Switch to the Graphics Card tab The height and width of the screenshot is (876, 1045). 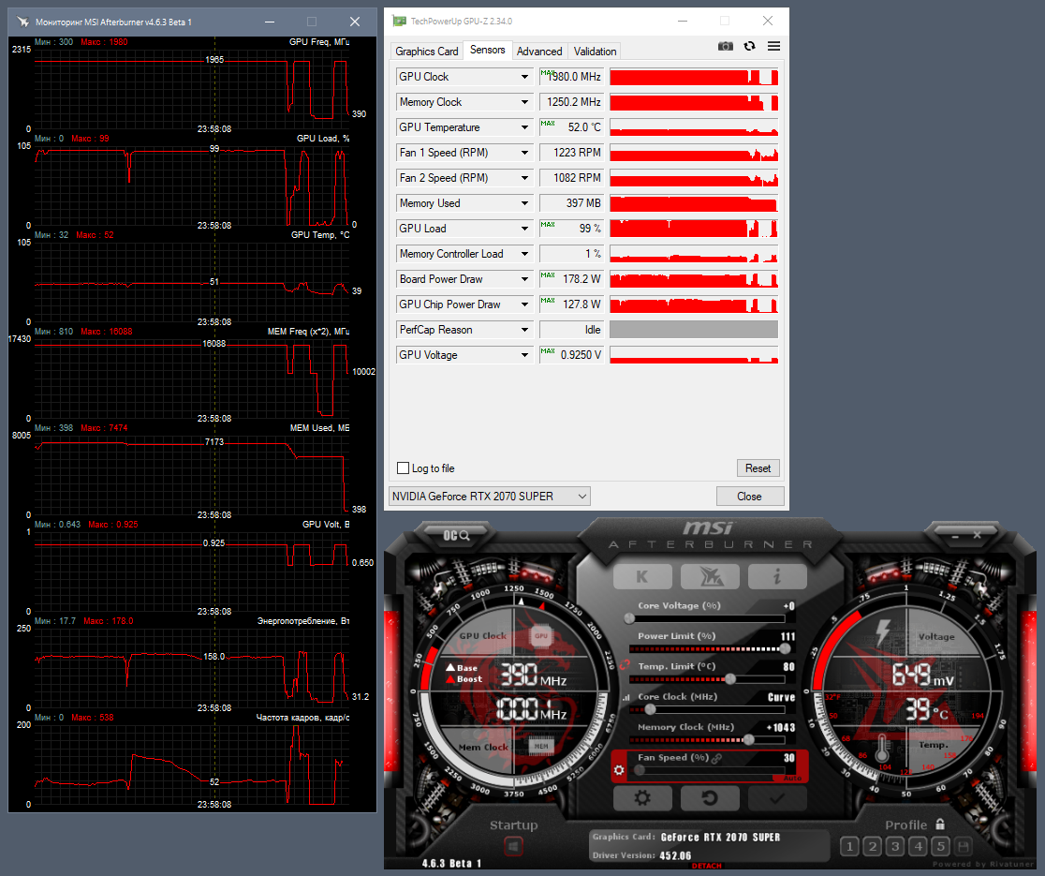point(427,52)
